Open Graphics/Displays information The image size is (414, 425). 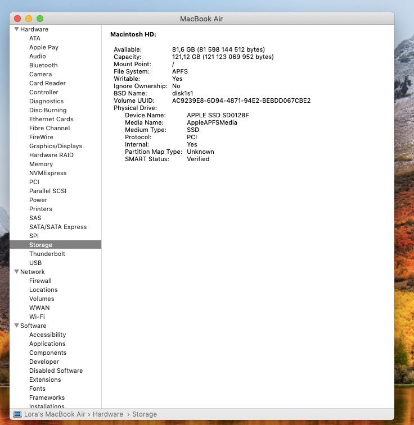(56, 146)
